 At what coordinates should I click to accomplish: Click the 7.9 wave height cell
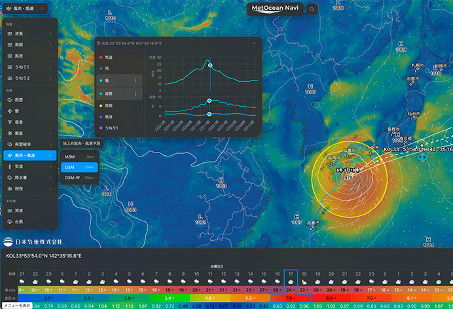tap(291, 298)
